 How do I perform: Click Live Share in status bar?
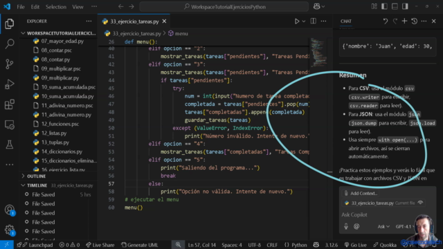coord(100,245)
